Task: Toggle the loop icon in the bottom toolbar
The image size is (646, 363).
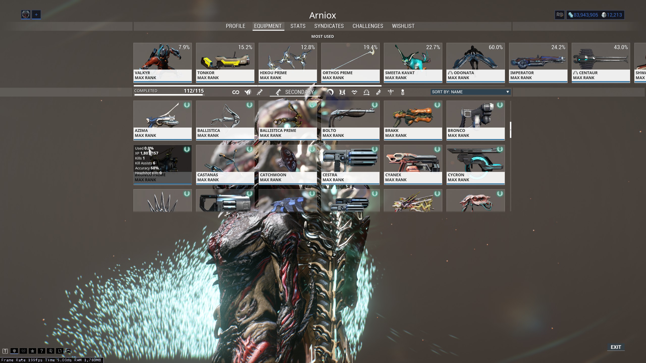Action: pos(60,351)
